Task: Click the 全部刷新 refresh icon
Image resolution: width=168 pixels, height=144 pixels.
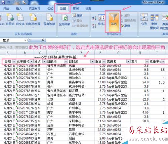Action: click(65, 21)
